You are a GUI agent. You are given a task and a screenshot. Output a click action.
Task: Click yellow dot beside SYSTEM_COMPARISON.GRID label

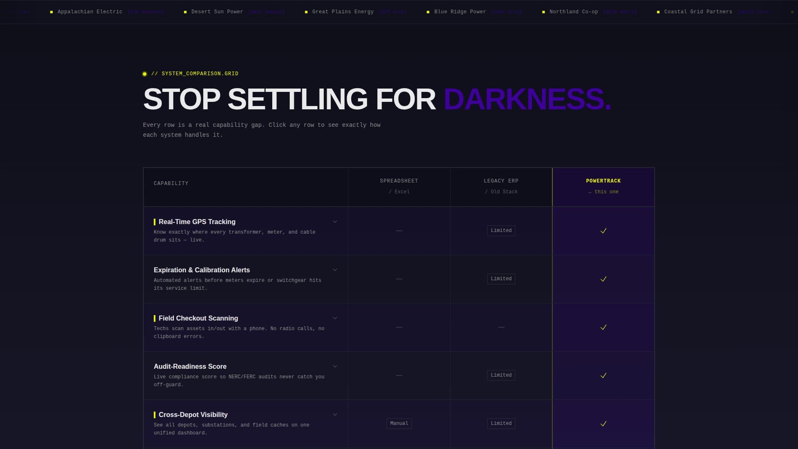pos(145,74)
